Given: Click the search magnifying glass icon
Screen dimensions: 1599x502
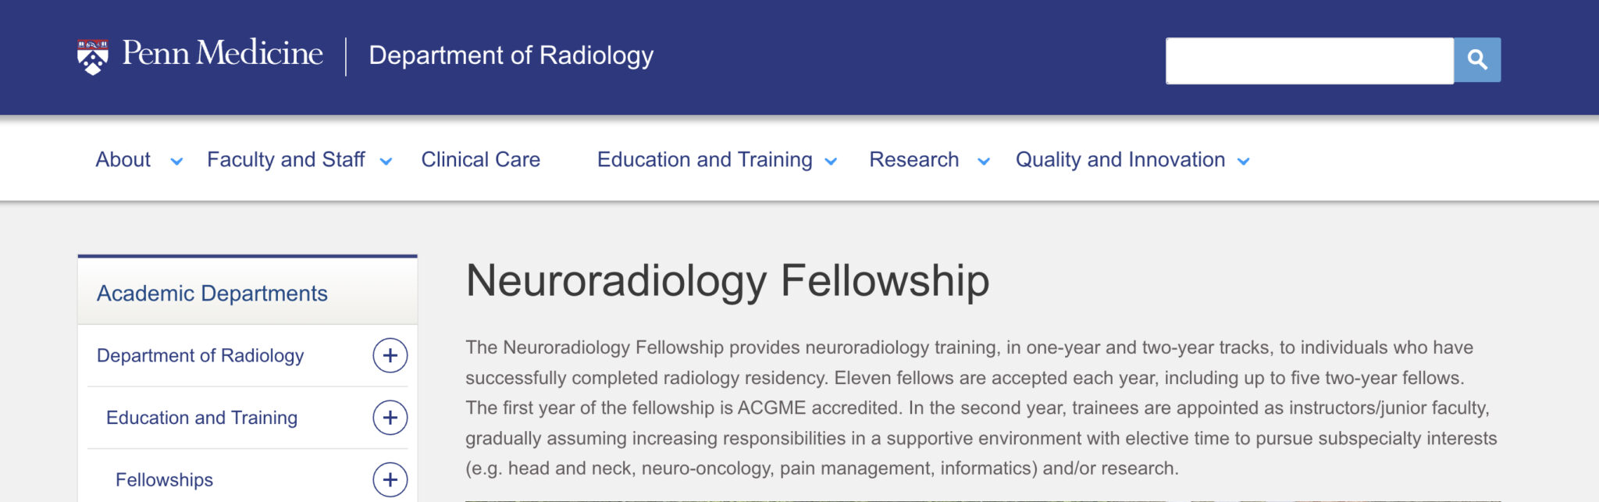Looking at the screenshot, I should (1476, 59).
